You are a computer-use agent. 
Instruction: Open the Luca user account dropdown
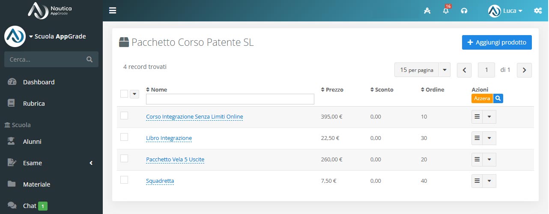505,11
